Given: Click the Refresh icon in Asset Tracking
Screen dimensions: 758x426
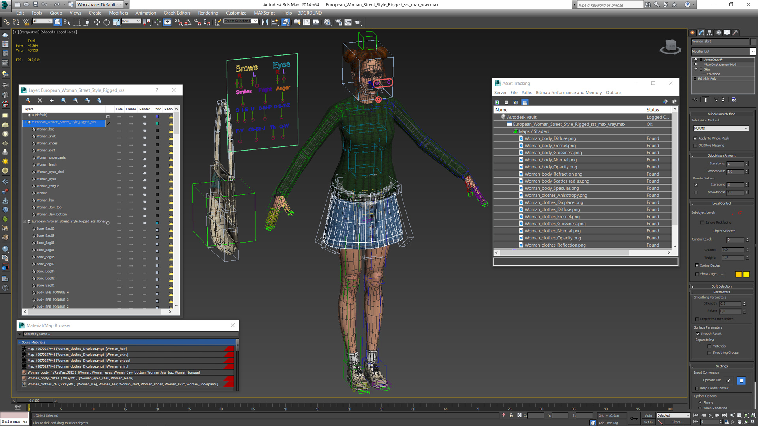Looking at the screenshot, I should click(x=497, y=102).
